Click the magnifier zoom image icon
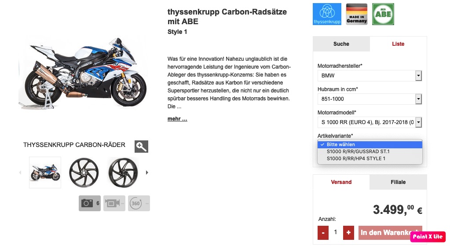Screen dimensions: 450x246 click(x=141, y=147)
